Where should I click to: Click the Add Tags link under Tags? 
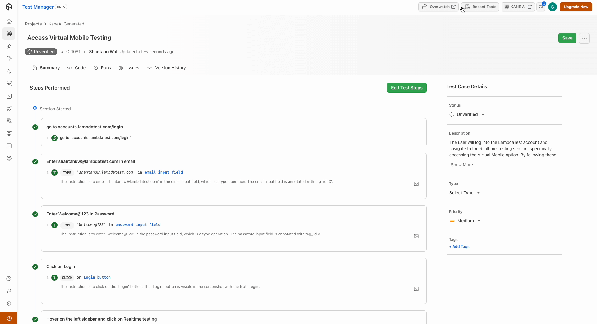(x=459, y=247)
